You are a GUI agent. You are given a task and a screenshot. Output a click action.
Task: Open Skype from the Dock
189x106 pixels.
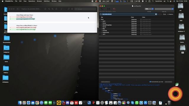coord(133,103)
